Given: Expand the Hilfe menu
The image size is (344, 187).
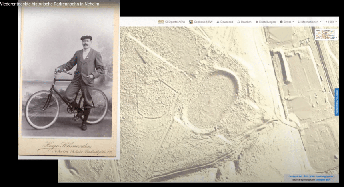Looking at the screenshot, I should click(332, 22).
